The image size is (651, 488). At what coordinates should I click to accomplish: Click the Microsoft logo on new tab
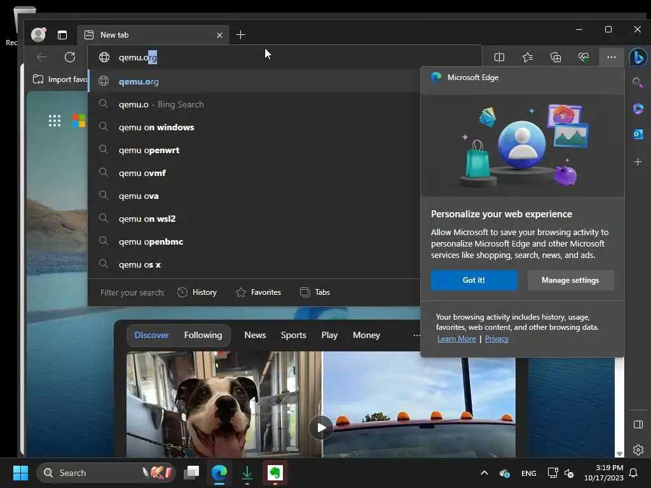[79, 121]
